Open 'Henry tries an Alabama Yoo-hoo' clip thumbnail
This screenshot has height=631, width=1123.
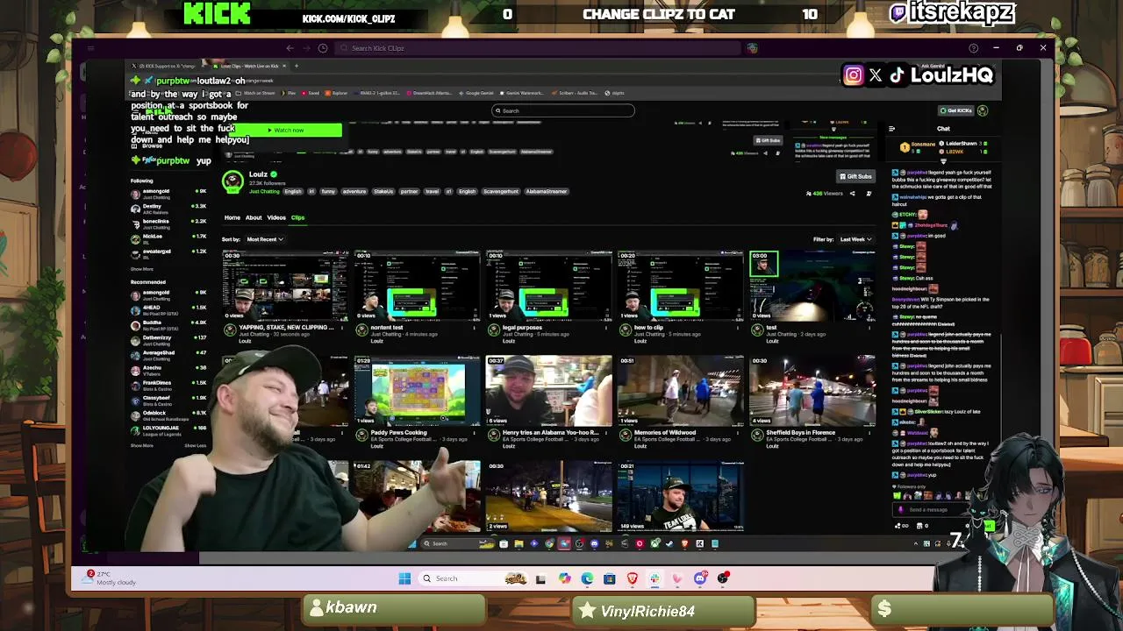tap(549, 390)
